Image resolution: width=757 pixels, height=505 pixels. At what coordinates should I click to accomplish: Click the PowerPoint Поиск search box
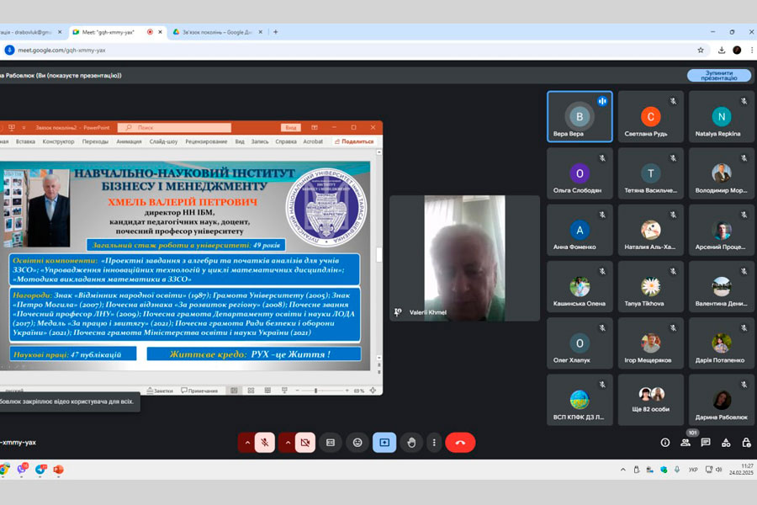(174, 128)
